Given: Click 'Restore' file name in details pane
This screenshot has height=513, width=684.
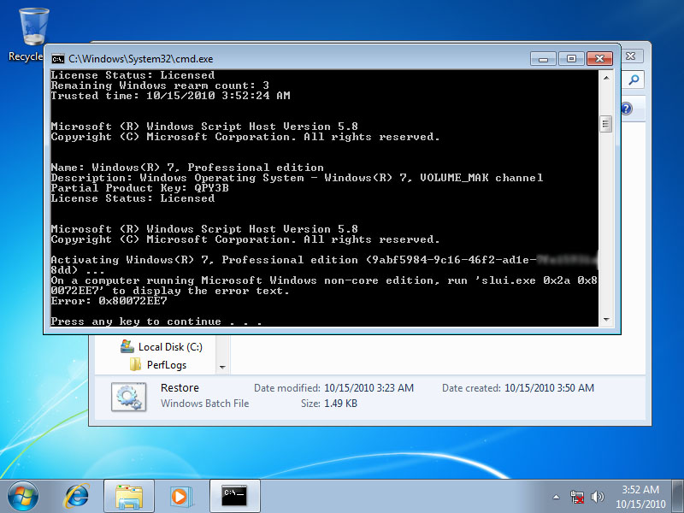Looking at the screenshot, I should point(180,388).
